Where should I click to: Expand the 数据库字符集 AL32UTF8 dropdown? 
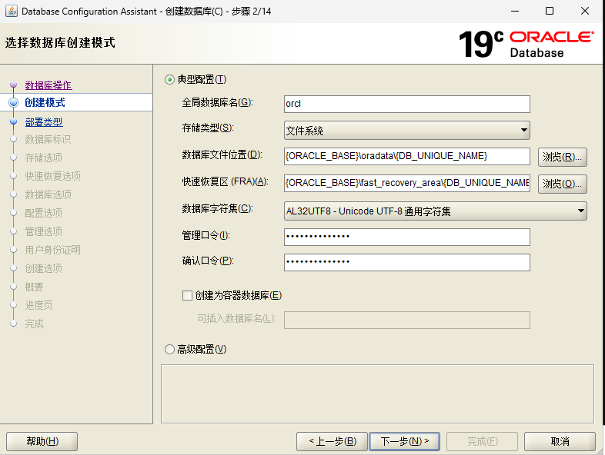436,211
